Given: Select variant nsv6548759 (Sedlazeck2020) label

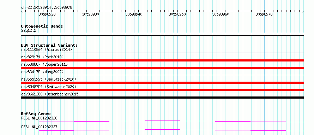Looking at the screenshot, I should tap(49, 87).
